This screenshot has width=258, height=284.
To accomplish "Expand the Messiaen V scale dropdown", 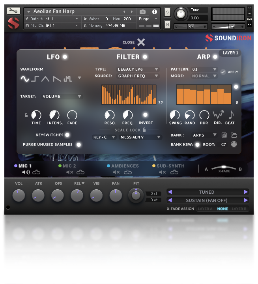I will 141,137.
